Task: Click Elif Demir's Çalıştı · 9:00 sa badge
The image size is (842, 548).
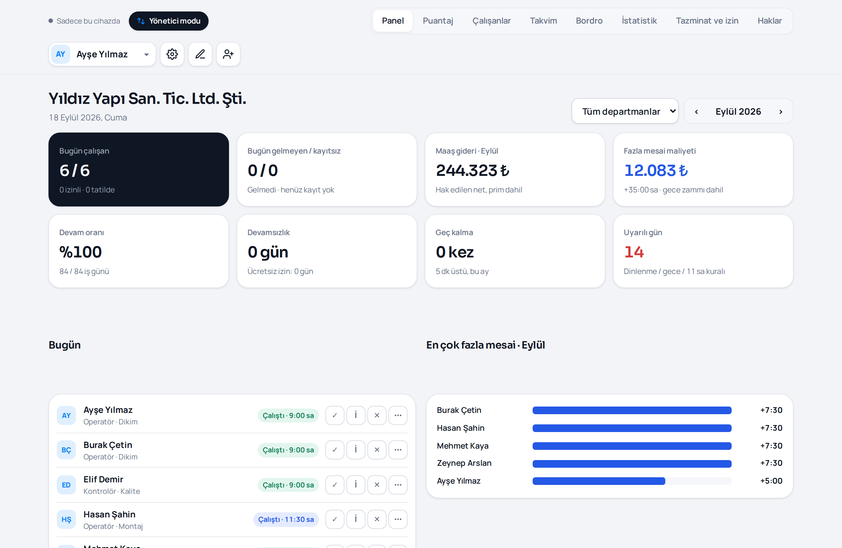Action: click(x=288, y=485)
